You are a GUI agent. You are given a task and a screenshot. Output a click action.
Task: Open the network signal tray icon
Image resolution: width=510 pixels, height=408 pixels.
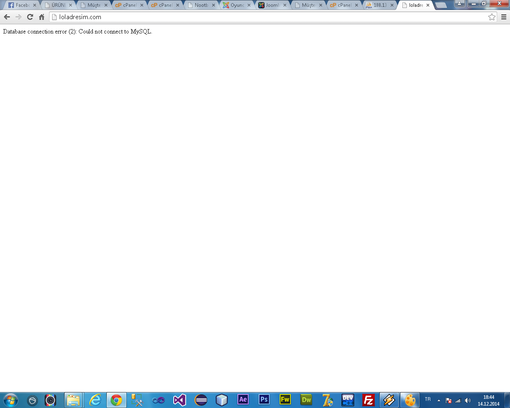point(458,400)
